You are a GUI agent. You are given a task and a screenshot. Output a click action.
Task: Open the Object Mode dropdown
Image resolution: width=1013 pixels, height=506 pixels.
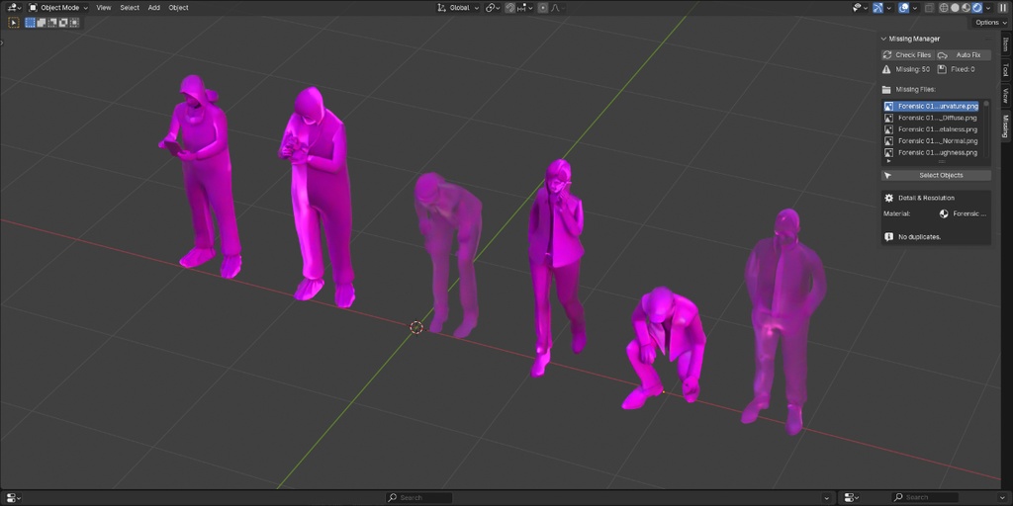58,8
